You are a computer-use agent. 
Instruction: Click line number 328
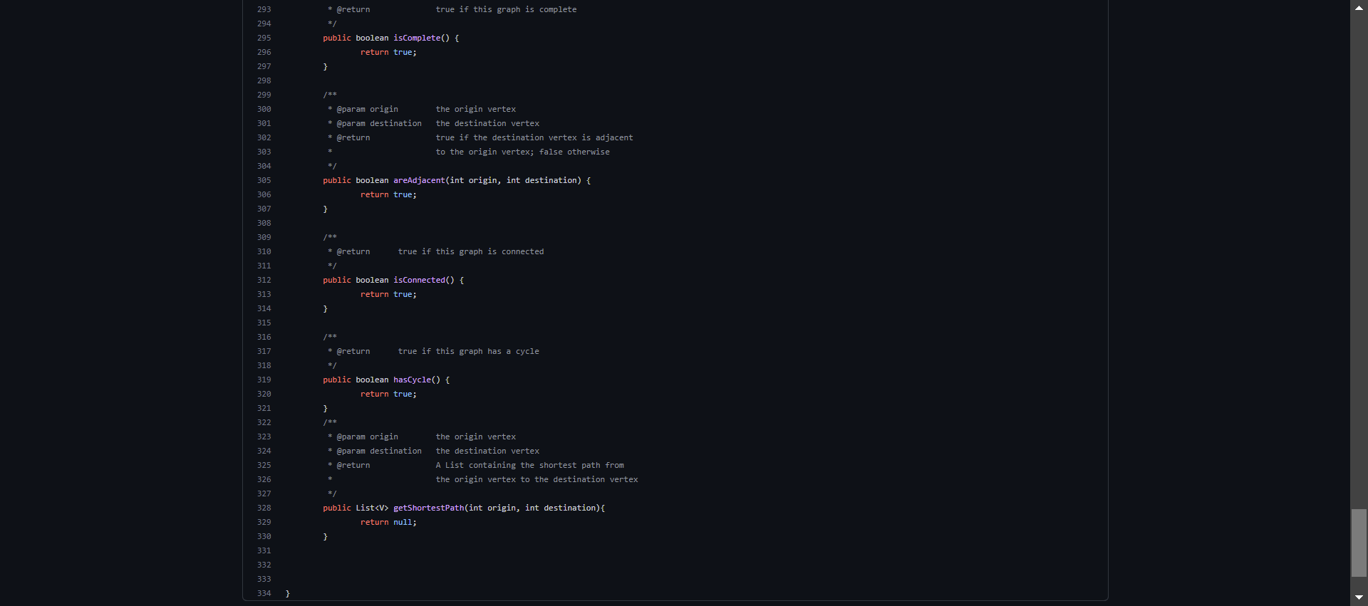[264, 508]
